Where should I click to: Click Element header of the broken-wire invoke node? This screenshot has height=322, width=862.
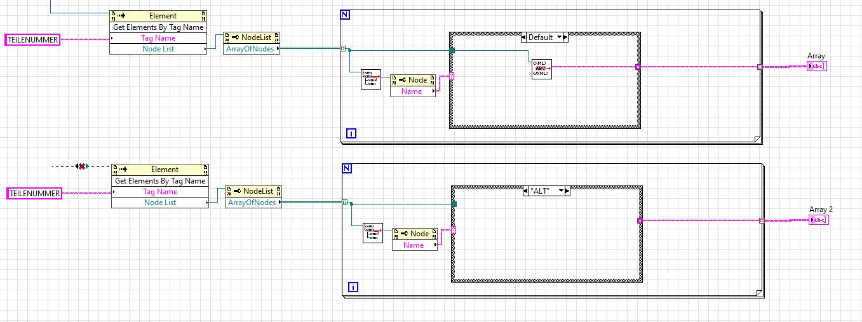tap(160, 170)
